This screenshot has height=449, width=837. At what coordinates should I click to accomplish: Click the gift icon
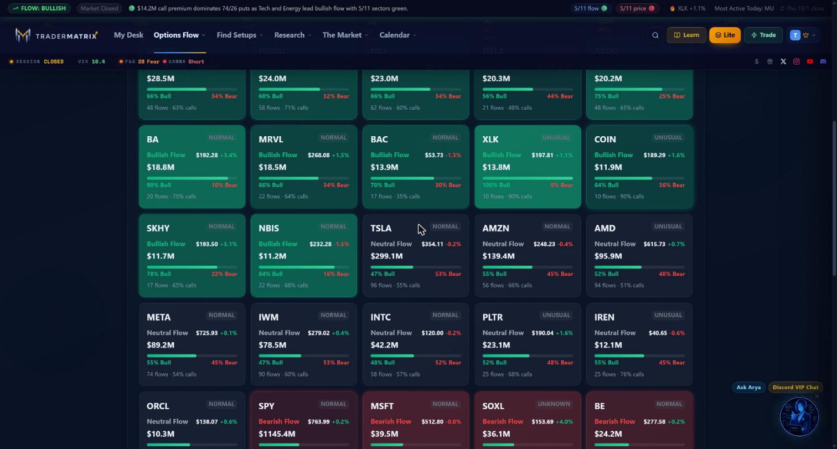click(x=770, y=61)
